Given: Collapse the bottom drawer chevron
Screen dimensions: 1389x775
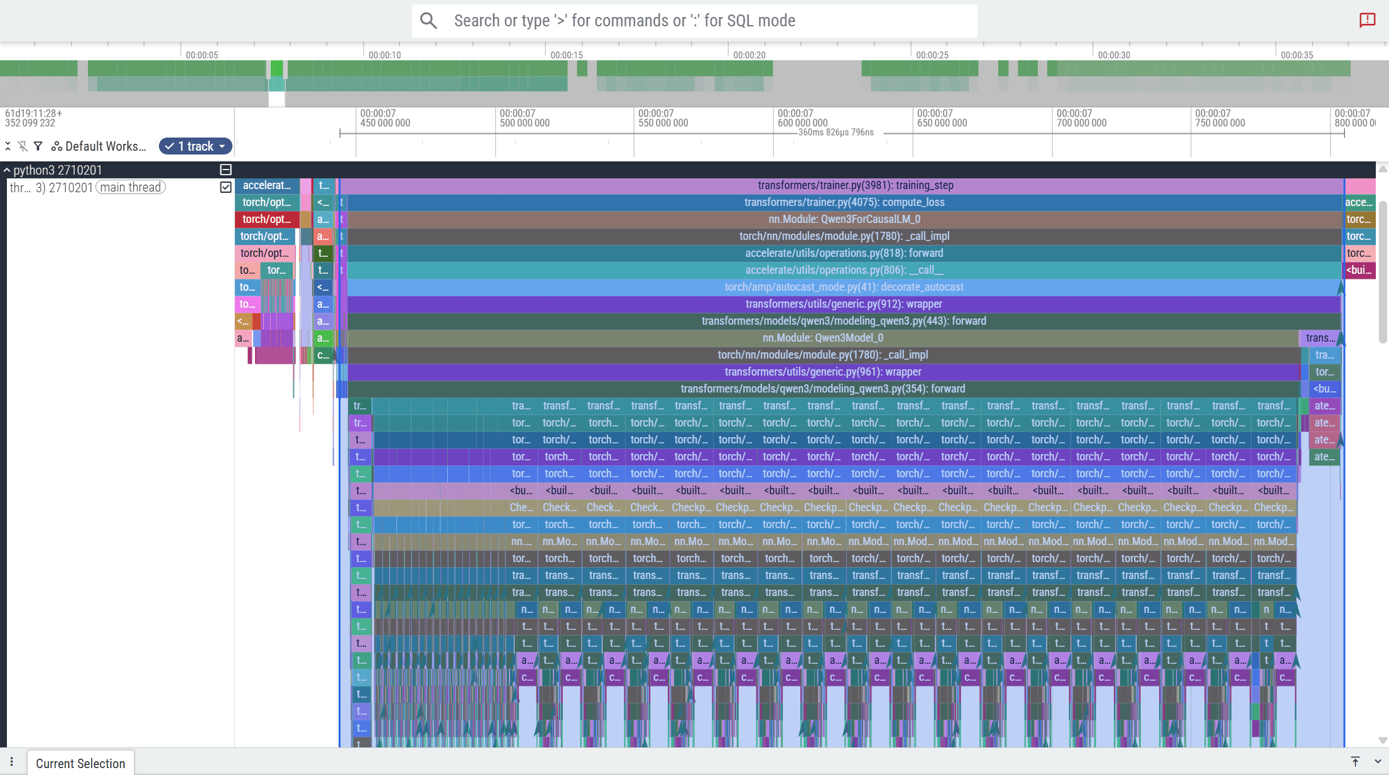Looking at the screenshot, I should tap(1378, 762).
